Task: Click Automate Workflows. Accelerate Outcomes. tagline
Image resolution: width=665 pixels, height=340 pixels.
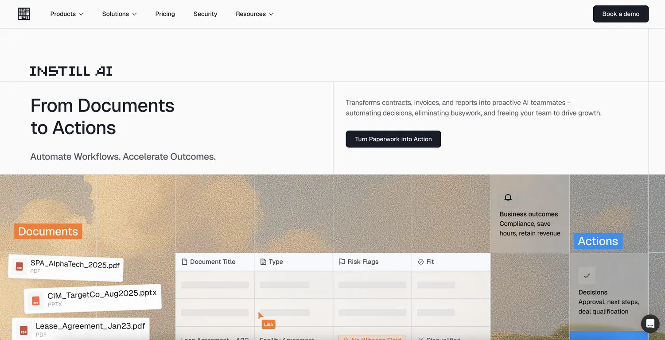Action: (x=123, y=157)
